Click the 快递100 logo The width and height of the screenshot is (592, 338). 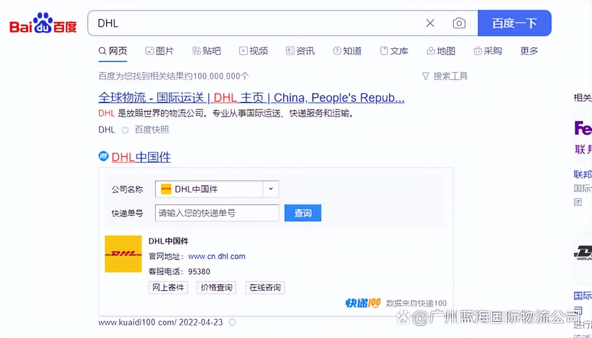click(362, 303)
